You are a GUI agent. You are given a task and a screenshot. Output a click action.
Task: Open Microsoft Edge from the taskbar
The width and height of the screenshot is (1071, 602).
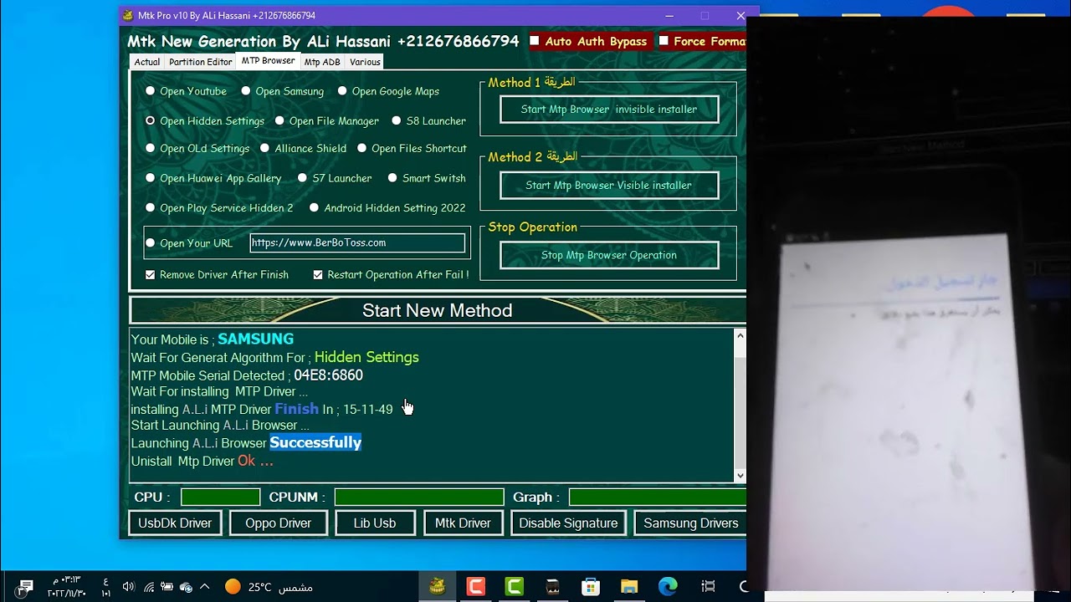click(668, 587)
